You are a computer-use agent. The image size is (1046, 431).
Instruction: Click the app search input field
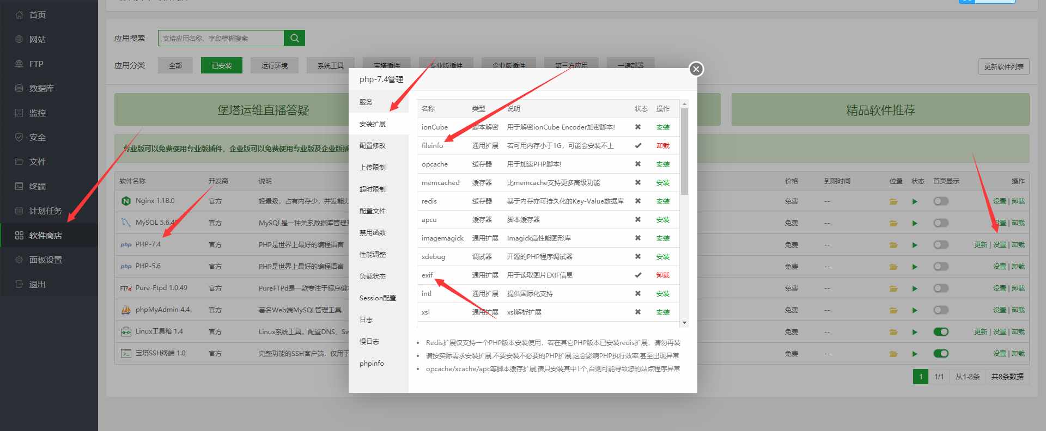(221, 38)
